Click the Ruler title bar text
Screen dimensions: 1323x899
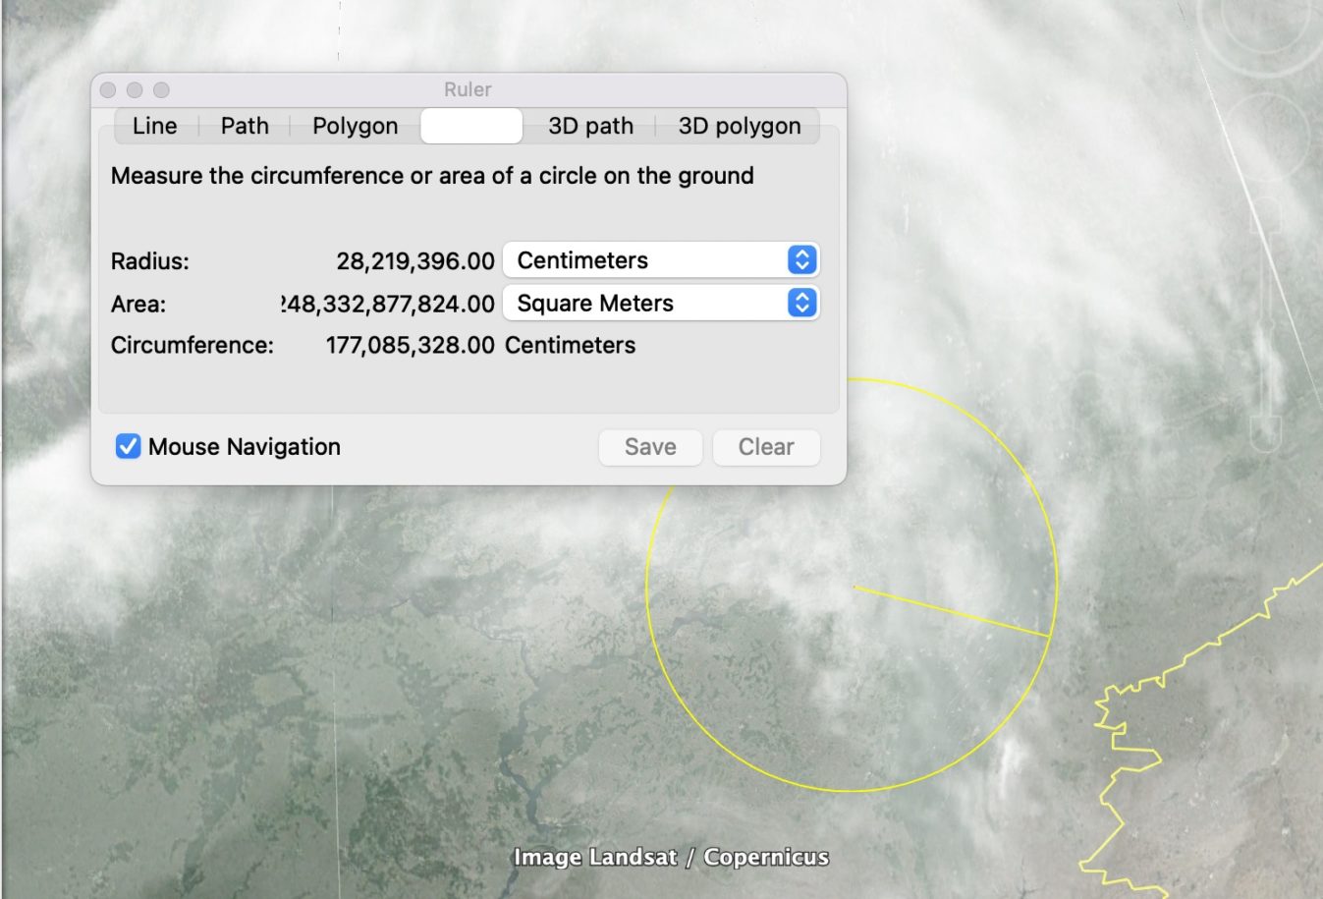coord(468,89)
